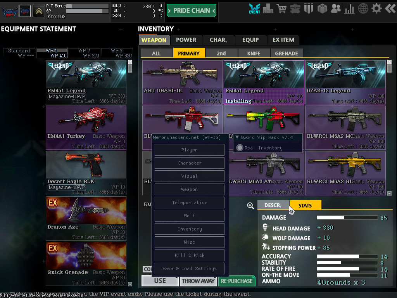The image size is (397, 298).
Task: Select Desert Eagle BLK in equipment
Action: [86, 173]
